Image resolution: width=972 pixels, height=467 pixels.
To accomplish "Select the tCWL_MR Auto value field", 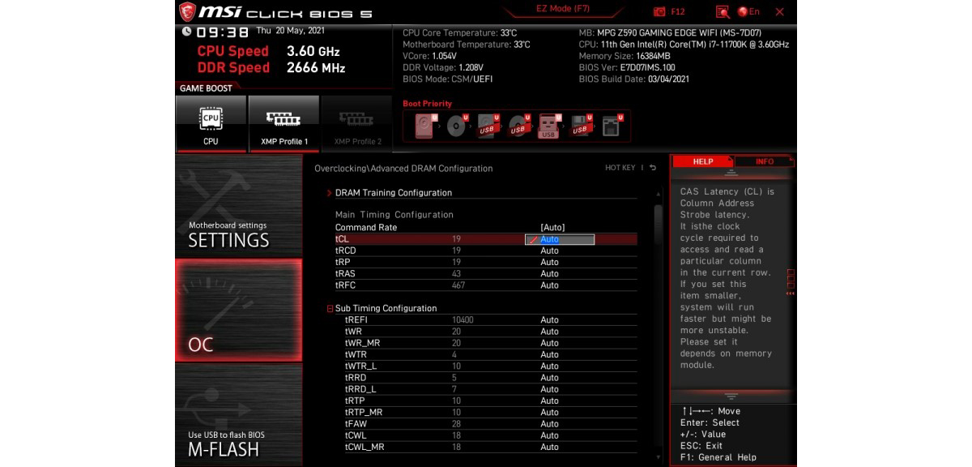I will (x=550, y=447).
